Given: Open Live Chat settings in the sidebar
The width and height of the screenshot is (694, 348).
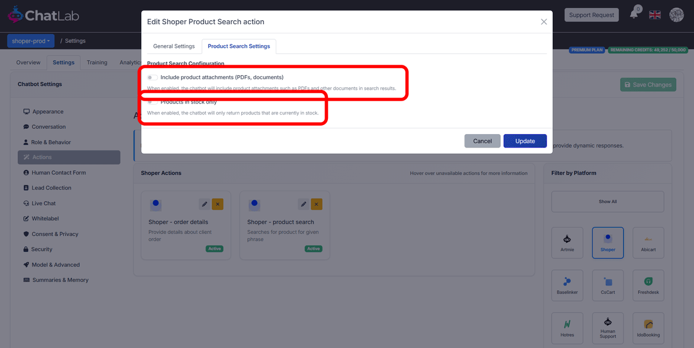Looking at the screenshot, I should coord(41,203).
